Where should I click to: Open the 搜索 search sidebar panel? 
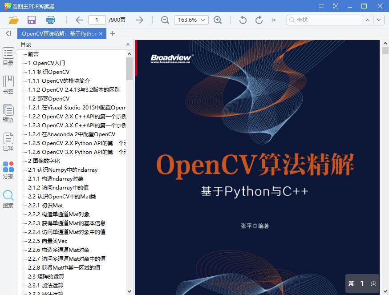pyautogui.click(x=8, y=199)
